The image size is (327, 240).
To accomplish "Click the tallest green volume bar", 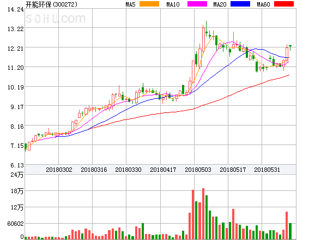I will 207,217.
